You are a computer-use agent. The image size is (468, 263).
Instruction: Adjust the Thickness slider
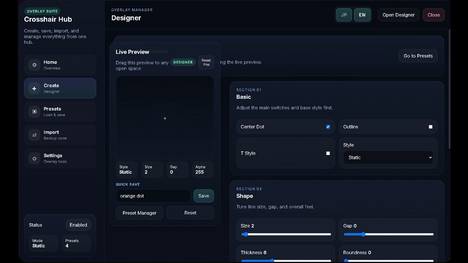[286, 260]
